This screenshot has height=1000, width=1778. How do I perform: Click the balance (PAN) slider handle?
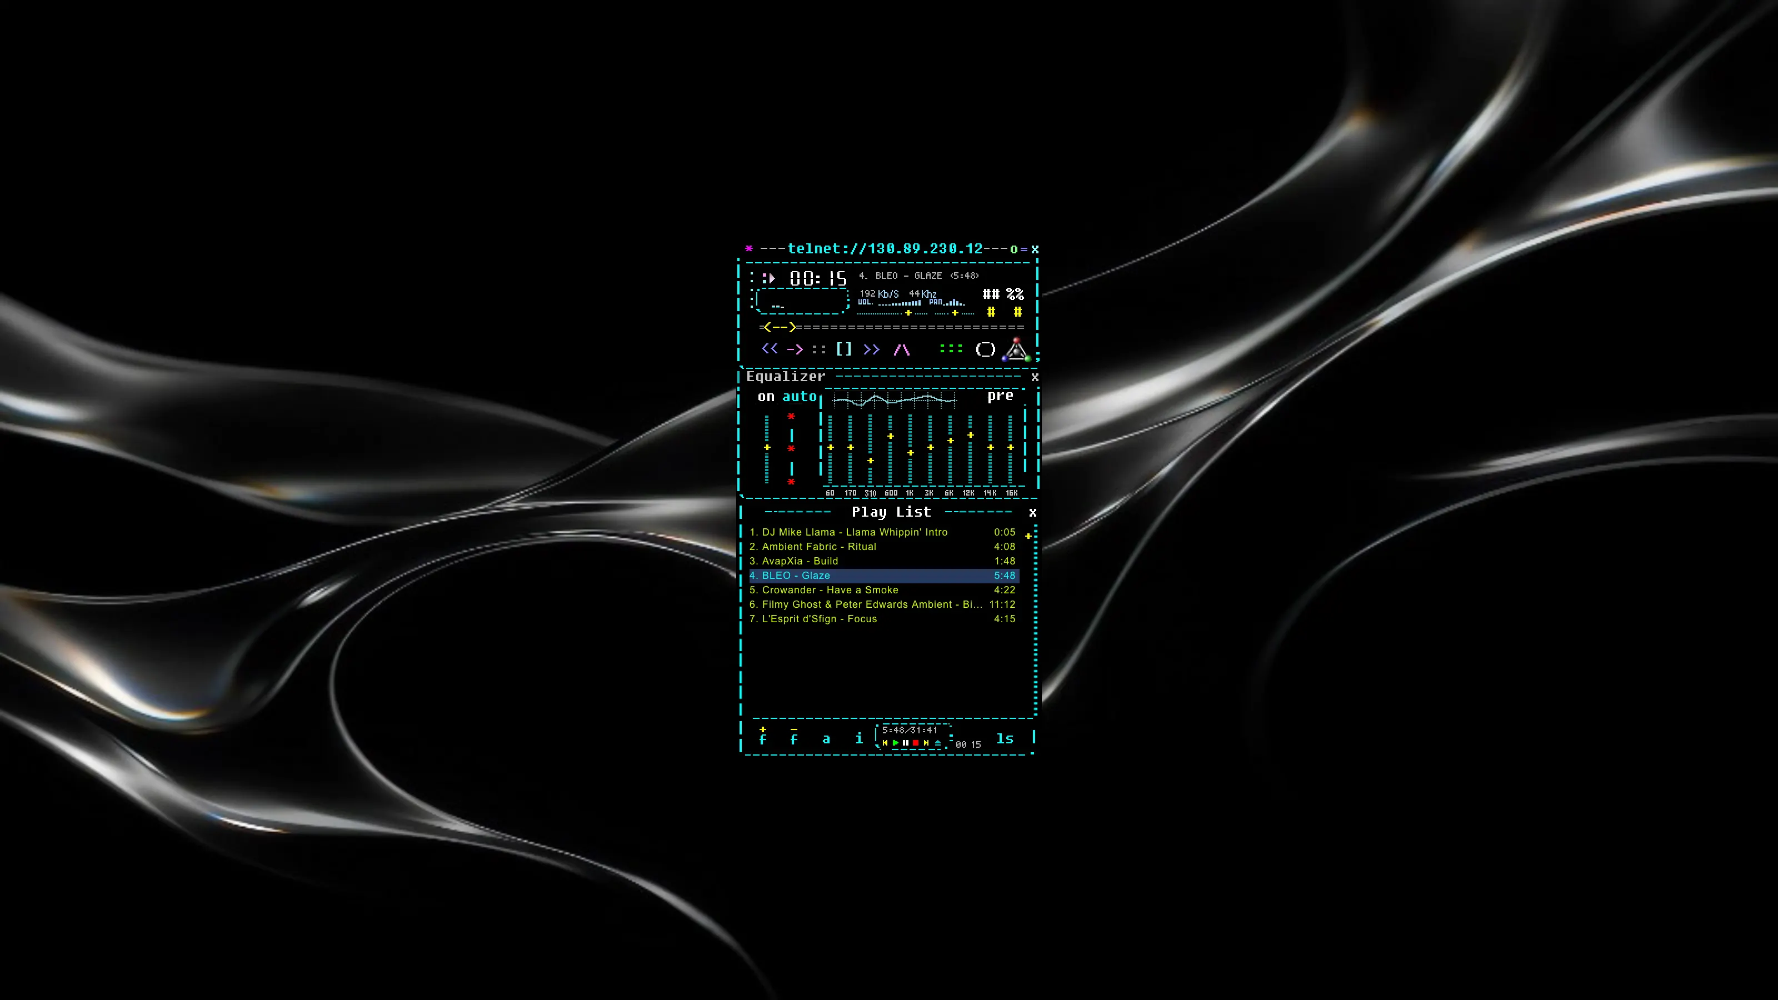coord(955,313)
